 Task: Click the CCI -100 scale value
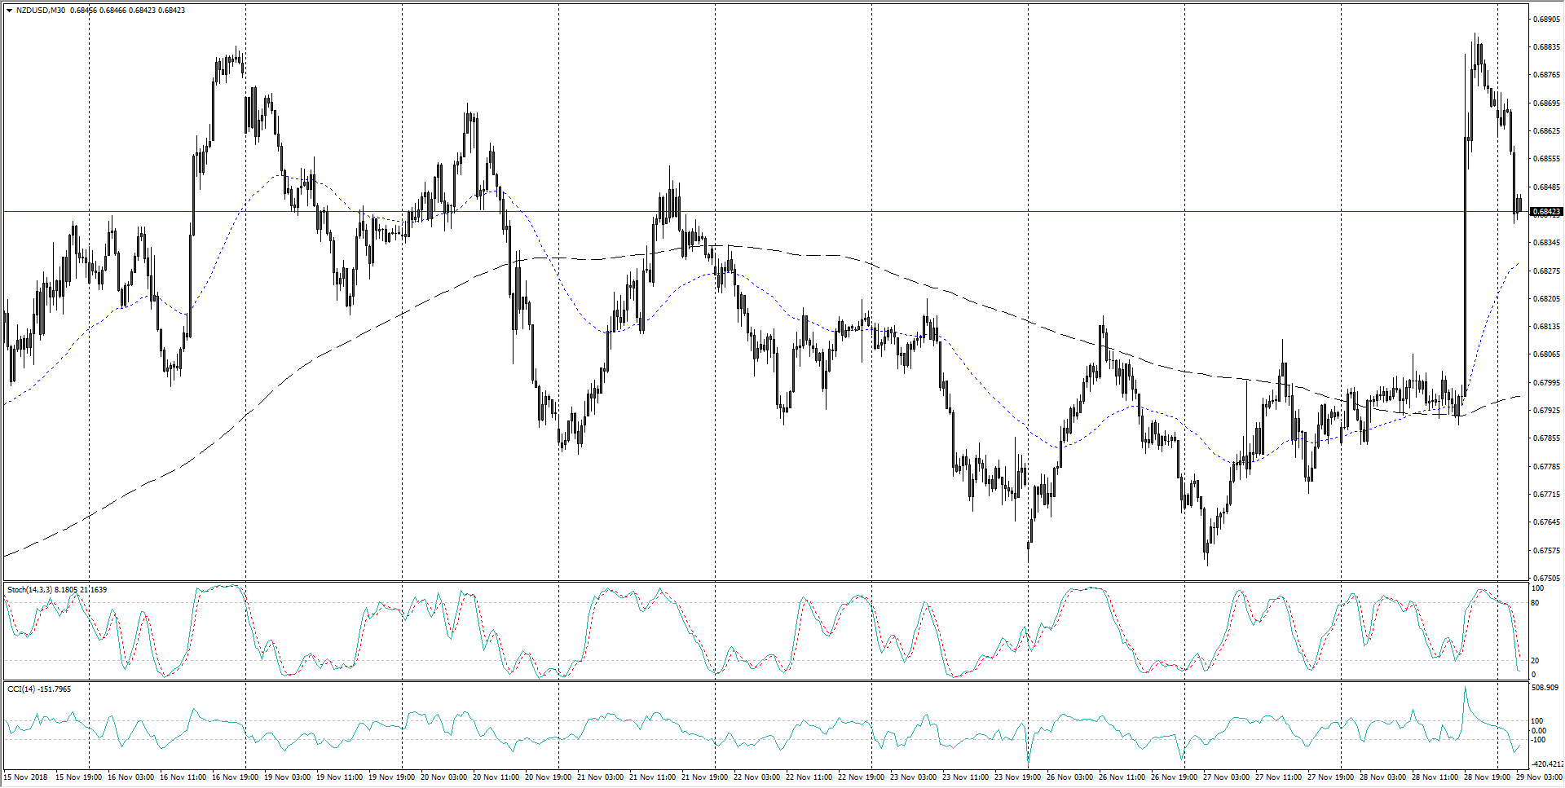[x=1539, y=740]
